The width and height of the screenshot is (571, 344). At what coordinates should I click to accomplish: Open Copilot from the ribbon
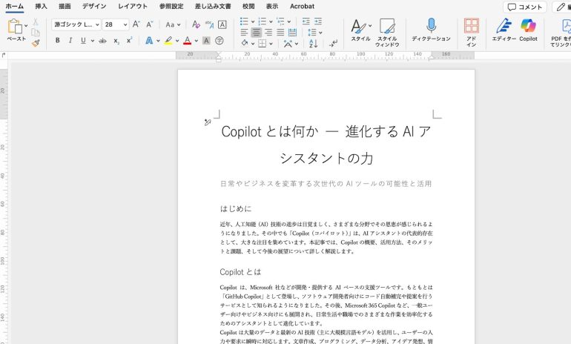click(528, 29)
